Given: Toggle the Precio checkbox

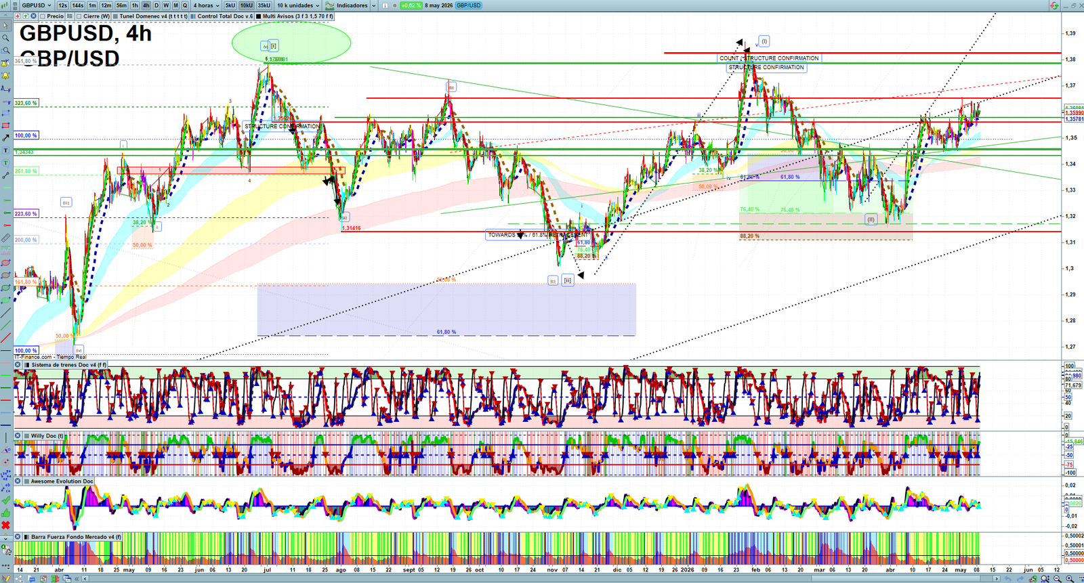Looking at the screenshot, I should click(43, 16).
